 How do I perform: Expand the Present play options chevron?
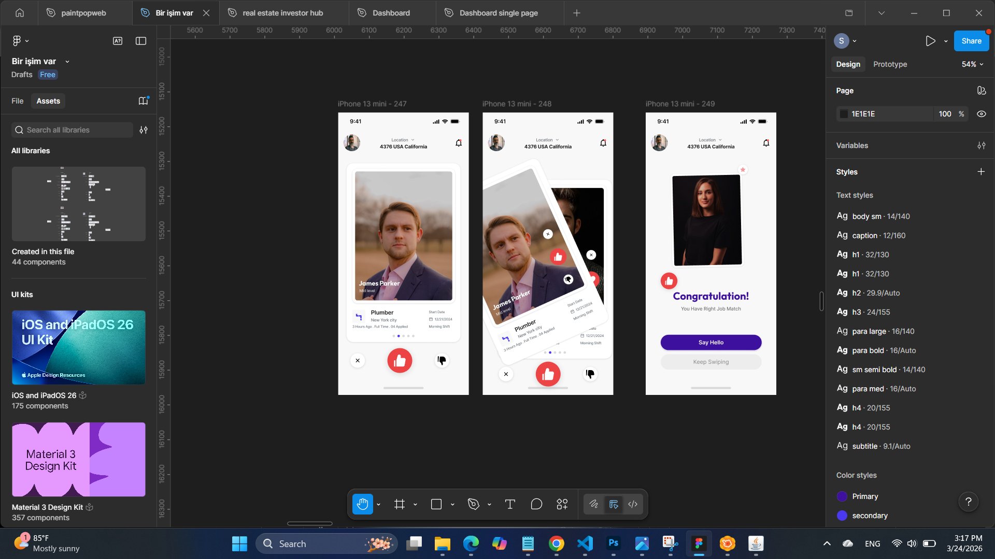[946, 41]
